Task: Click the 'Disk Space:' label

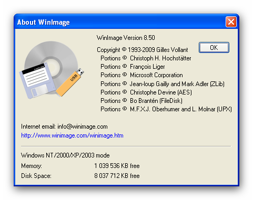Action: click(36, 176)
